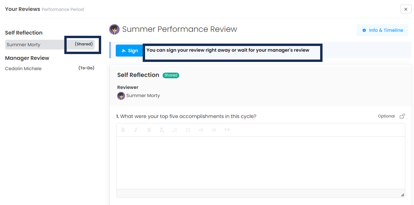Close the Your Reviews dialog
Viewport: 414px width, 205px height.
pyautogui.click(x=406, y=9)
